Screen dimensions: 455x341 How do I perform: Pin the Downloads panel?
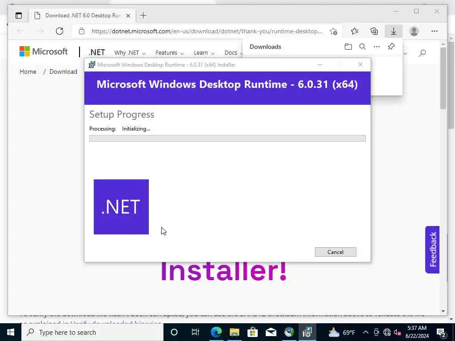[x=391, y=47]
